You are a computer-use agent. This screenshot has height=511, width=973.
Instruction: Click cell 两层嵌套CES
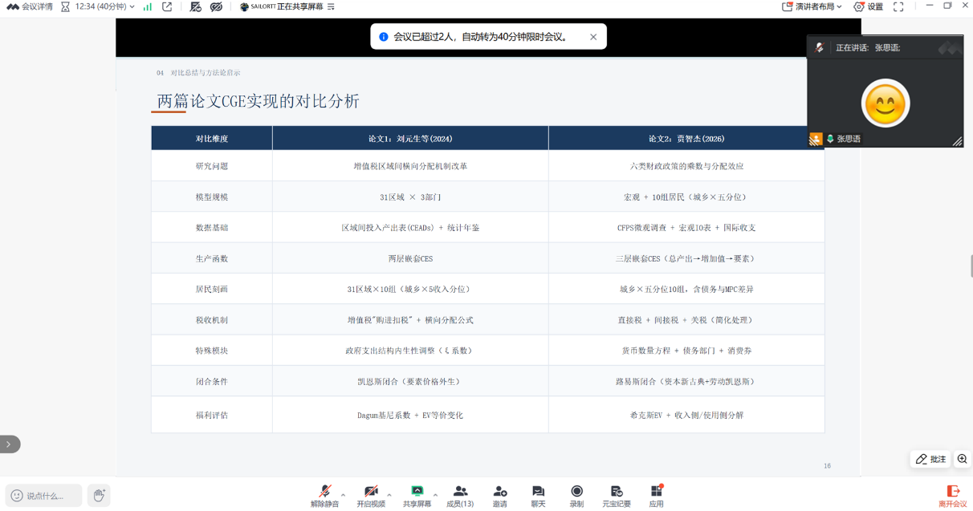pyautogui.click(x=410, y=258)
